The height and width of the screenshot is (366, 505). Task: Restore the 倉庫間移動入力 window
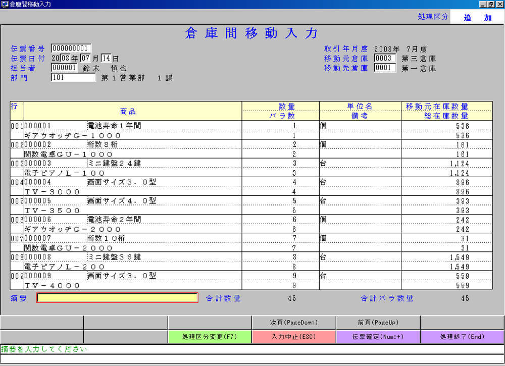(x=490, y=4)
